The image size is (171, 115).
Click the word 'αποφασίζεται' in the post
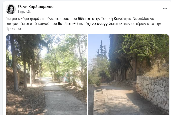pyautogui.click(x=17, y=24)
